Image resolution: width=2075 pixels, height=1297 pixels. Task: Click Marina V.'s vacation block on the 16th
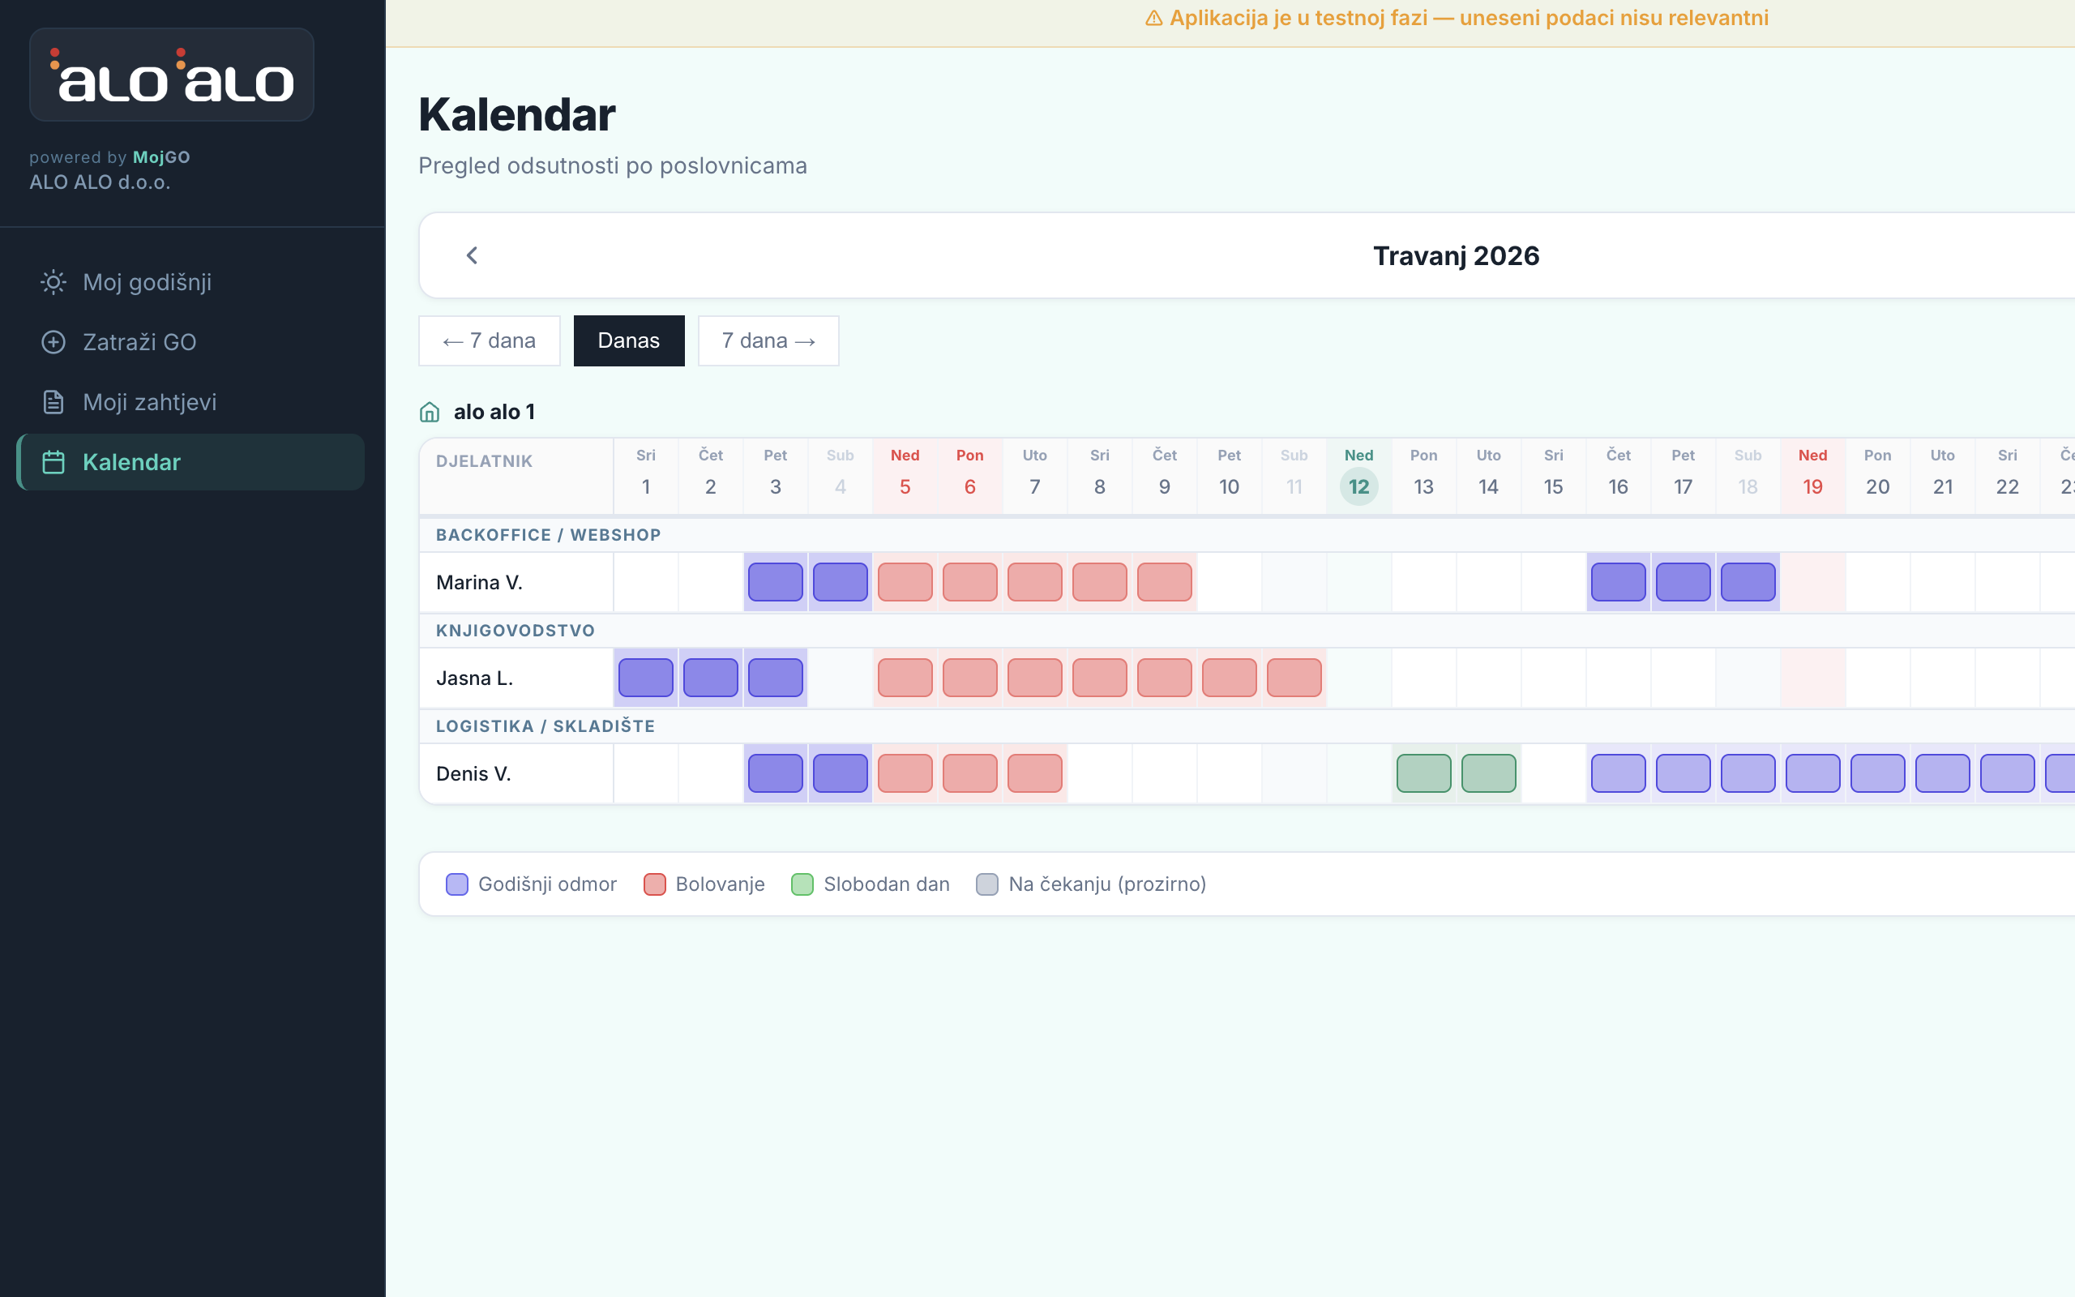(1618, 583)
